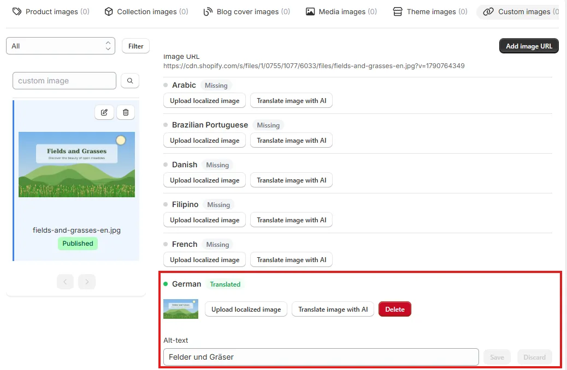Upload localized image for Danish
Image resolution: width=567 pixels, height=370 pixels.
click(x=205, y=180)
